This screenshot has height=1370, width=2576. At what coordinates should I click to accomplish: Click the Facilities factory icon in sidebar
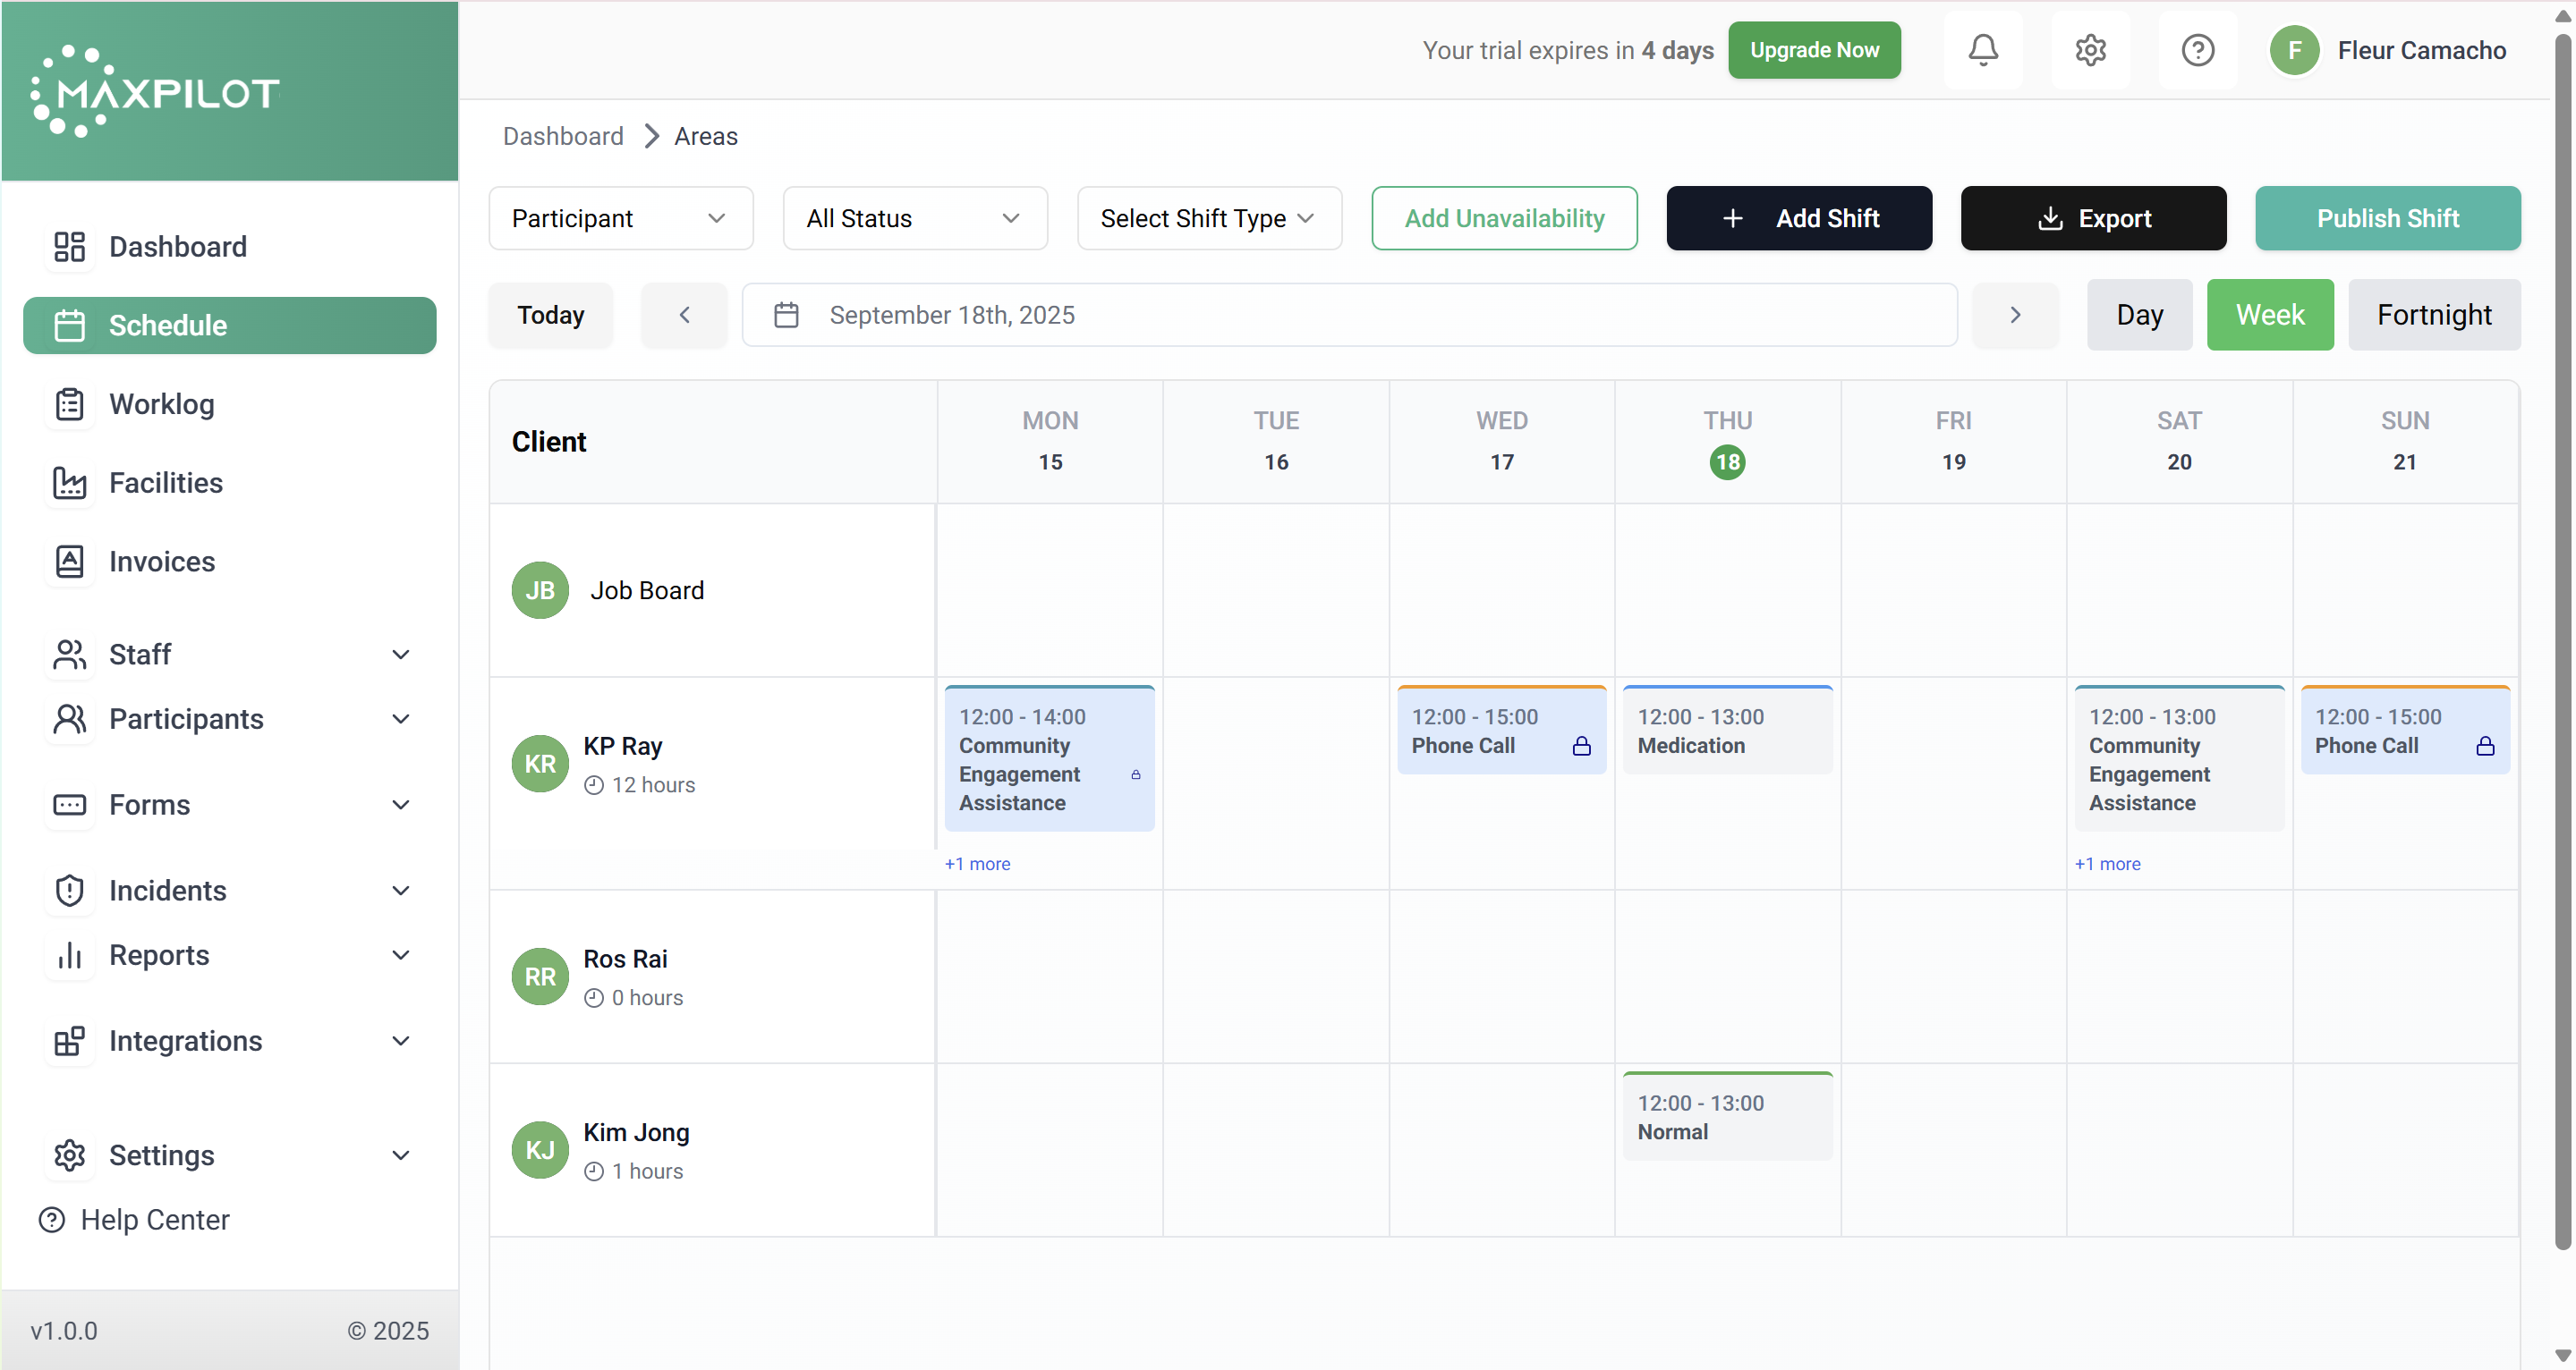tap(69, 483)
